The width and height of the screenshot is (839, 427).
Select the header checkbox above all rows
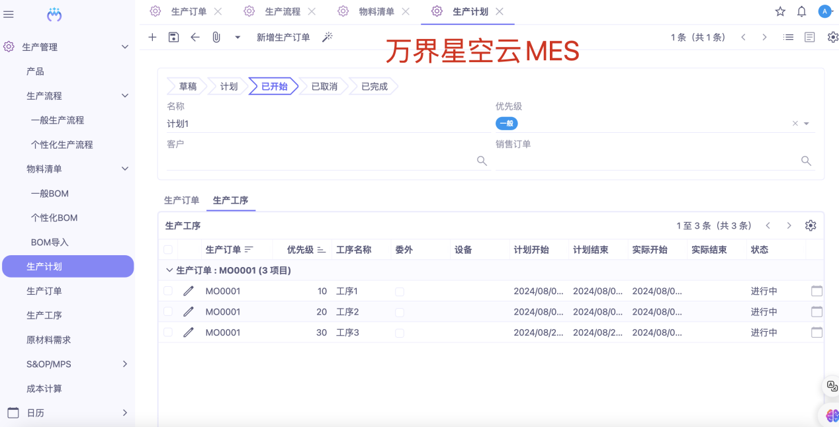click(x=167, y=249)
